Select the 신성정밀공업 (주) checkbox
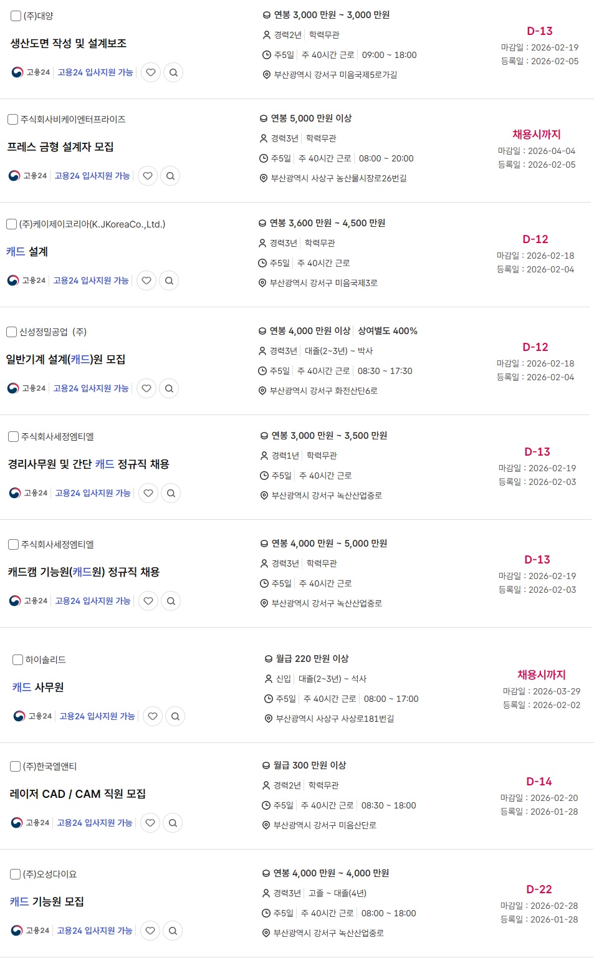Viewport: 594px width, 968px height. pos(12,332)
